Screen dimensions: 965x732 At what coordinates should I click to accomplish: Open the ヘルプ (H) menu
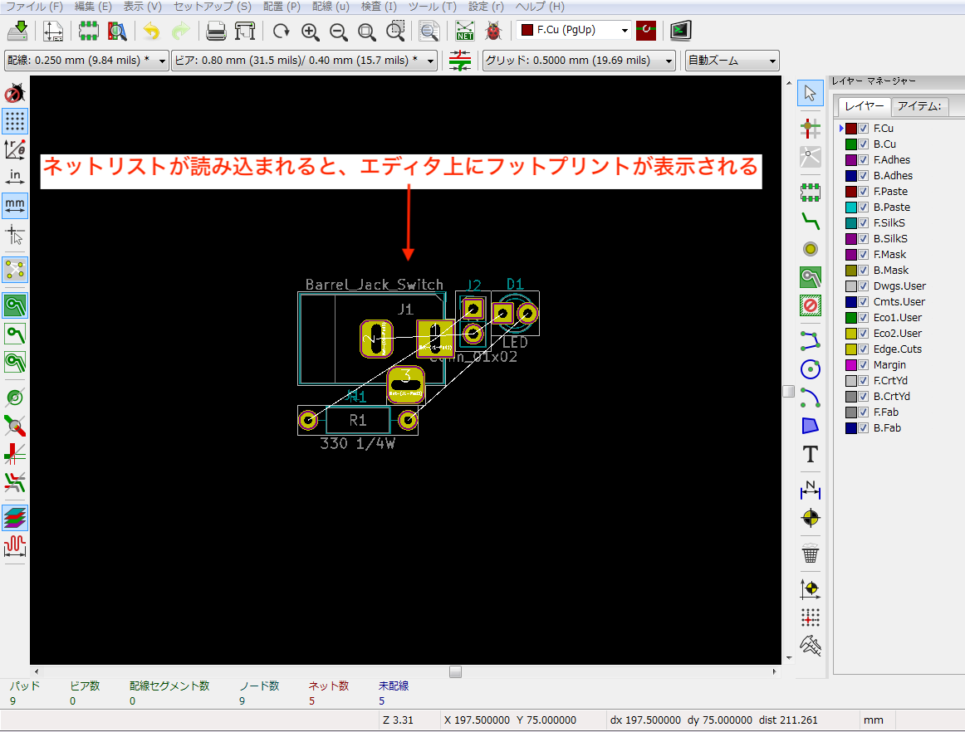(540, 7)
